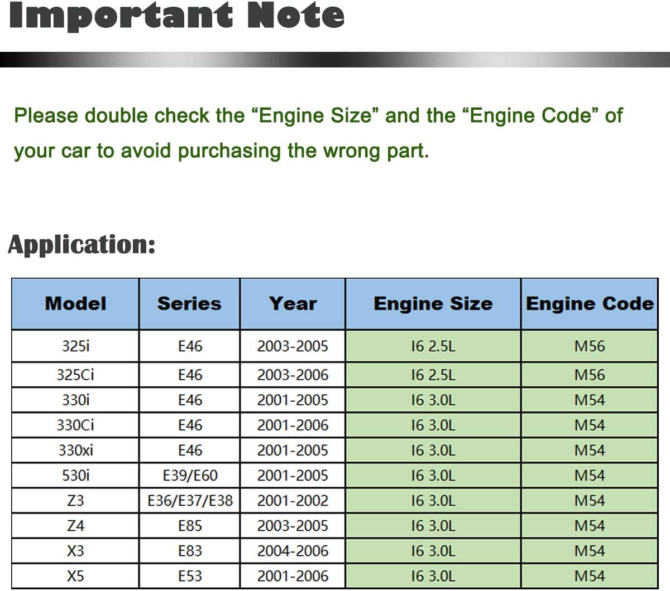Select the E36/E37/E38 series cell
This screenshot has height=591, width=670.
coord(190,501)
